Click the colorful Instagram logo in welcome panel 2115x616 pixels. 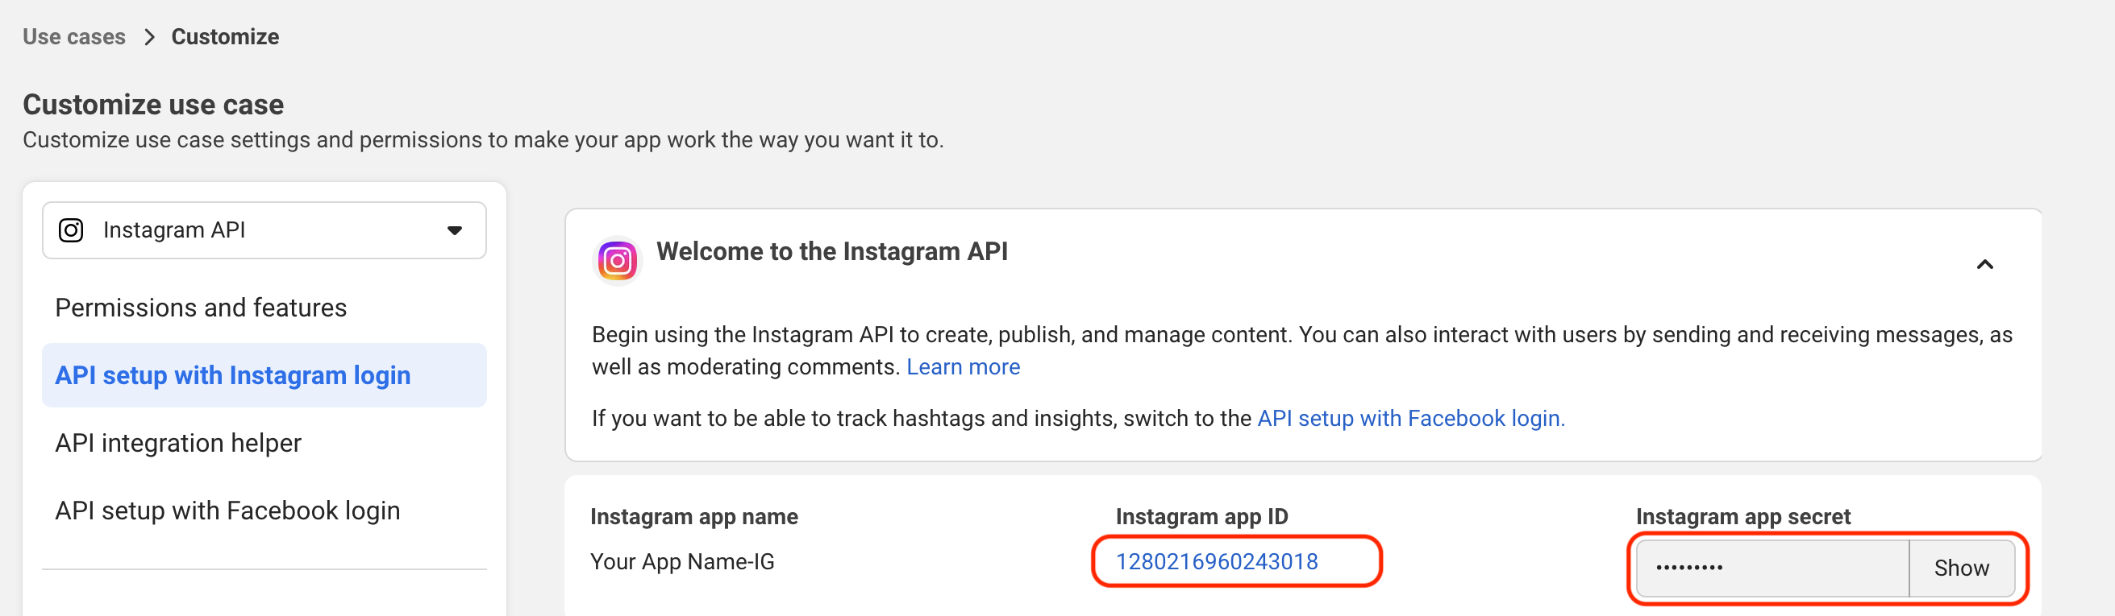pos(617,262)
